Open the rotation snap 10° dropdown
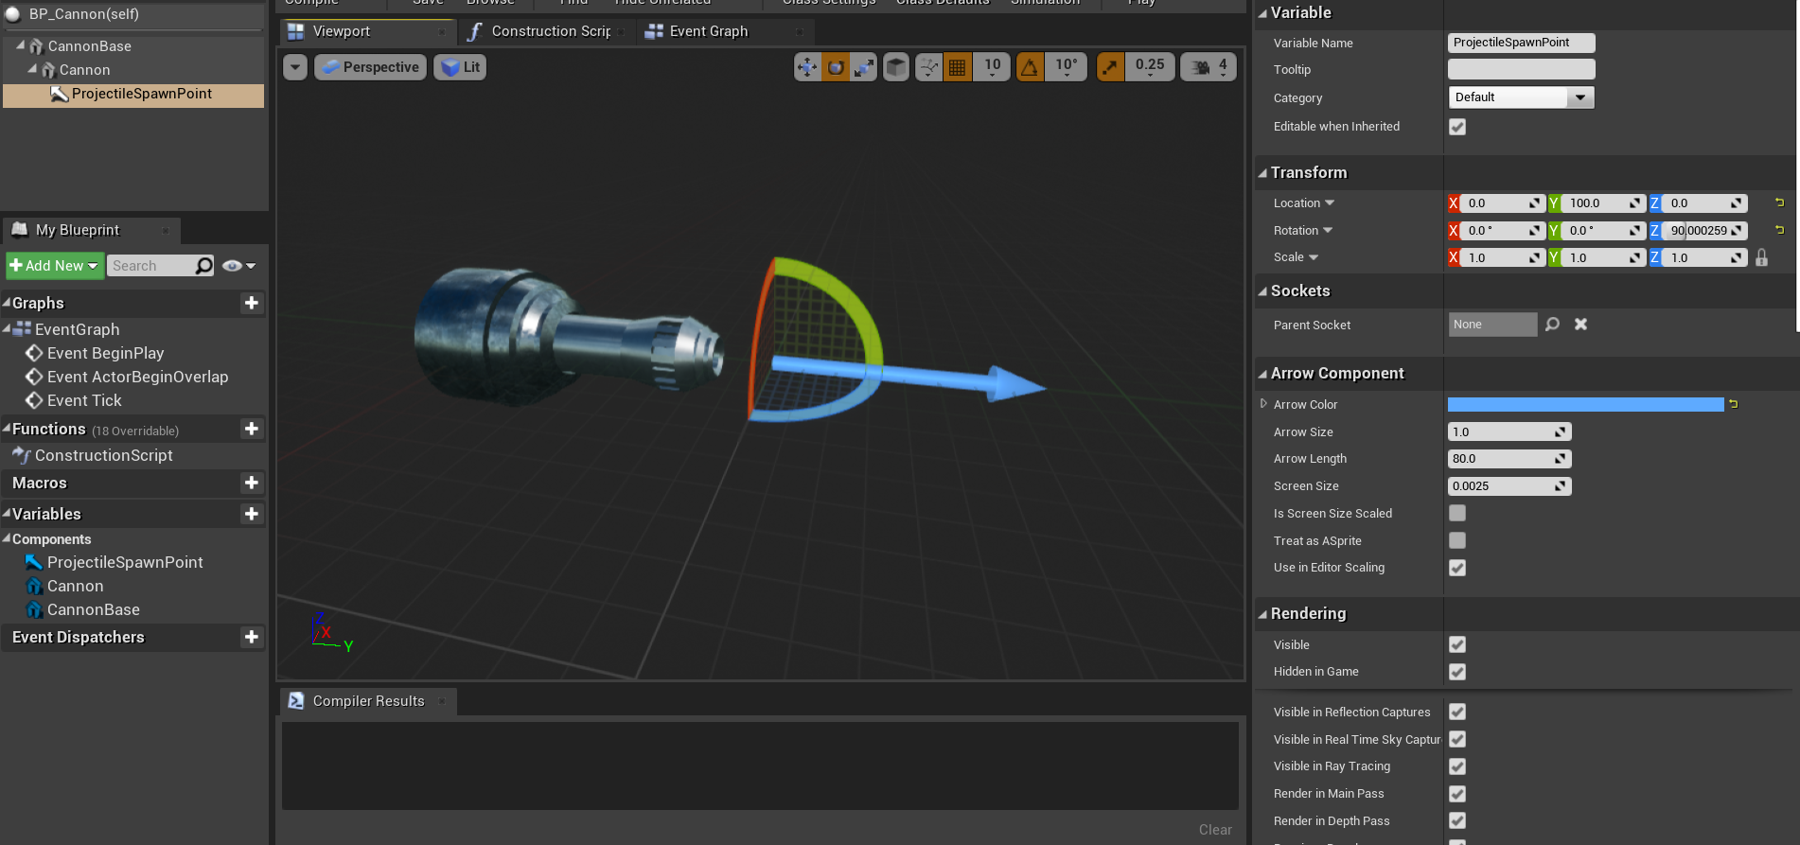Viewport: 1800px width, 845px height. (1066, 67)
